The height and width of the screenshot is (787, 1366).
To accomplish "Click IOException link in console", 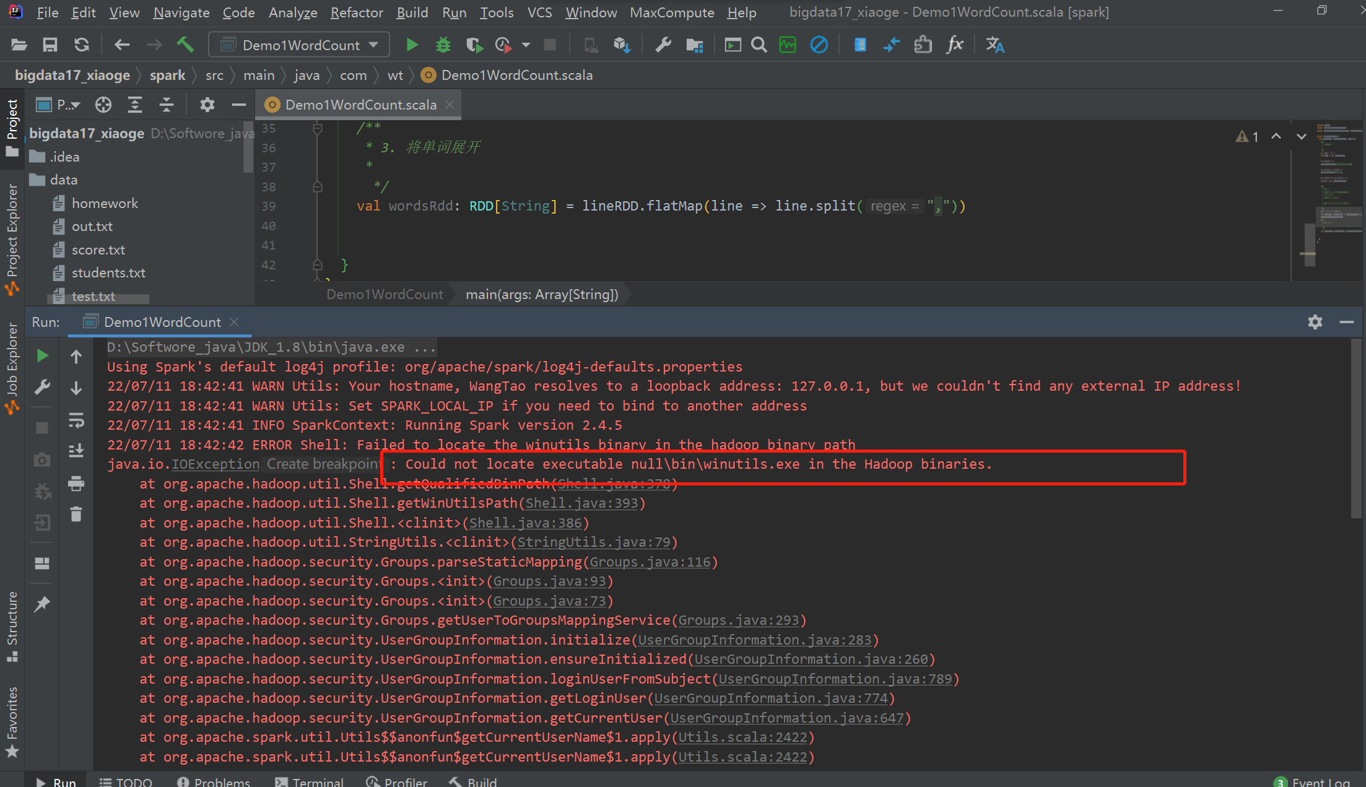I will (x=215, y=464).
